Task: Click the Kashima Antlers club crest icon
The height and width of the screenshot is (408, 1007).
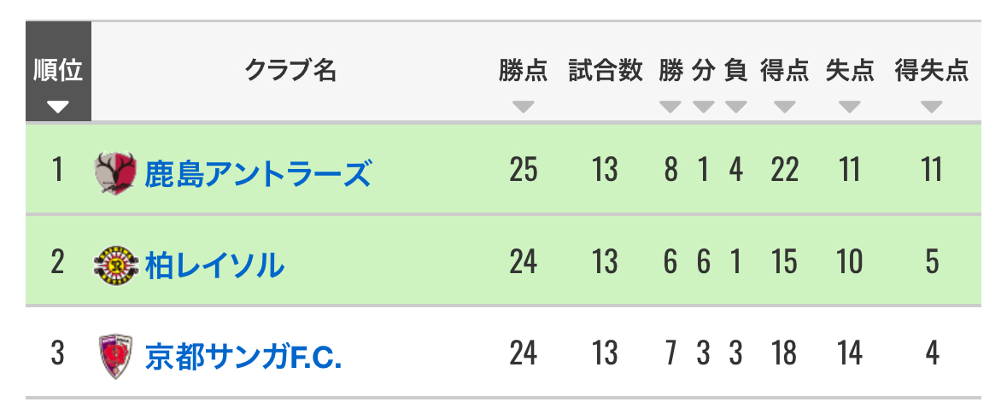Action: point(115,172)
